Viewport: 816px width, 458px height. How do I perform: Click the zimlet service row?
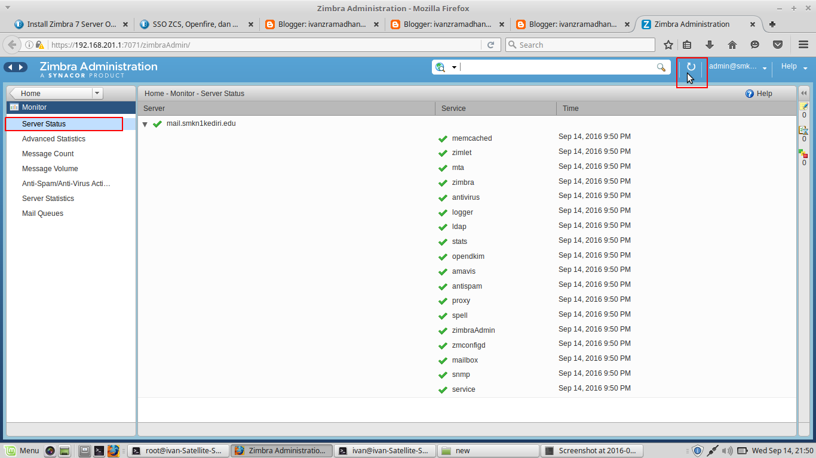(462, 153)
